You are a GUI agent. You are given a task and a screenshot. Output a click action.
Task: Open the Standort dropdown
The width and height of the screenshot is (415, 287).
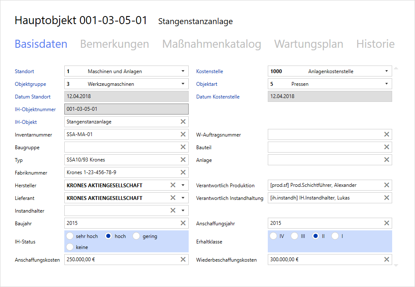(x=183, y=71)
